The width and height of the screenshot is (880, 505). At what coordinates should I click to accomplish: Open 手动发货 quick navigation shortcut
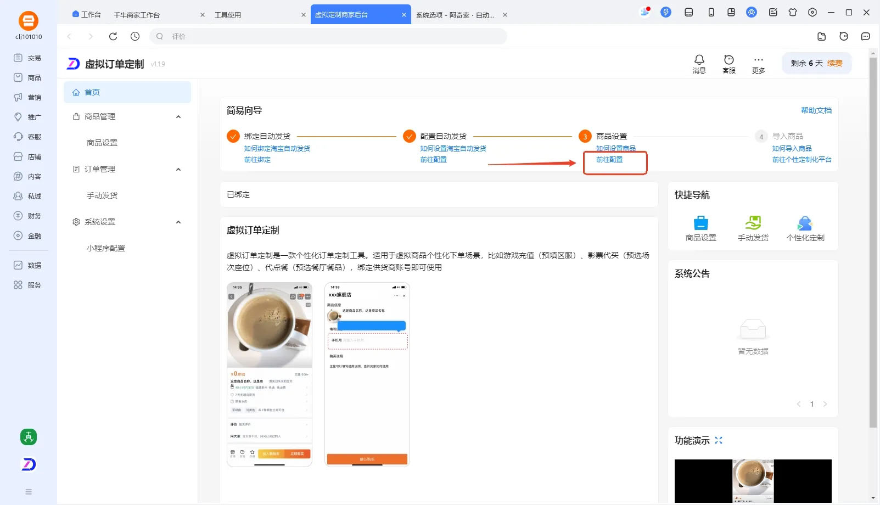(753, 228)
